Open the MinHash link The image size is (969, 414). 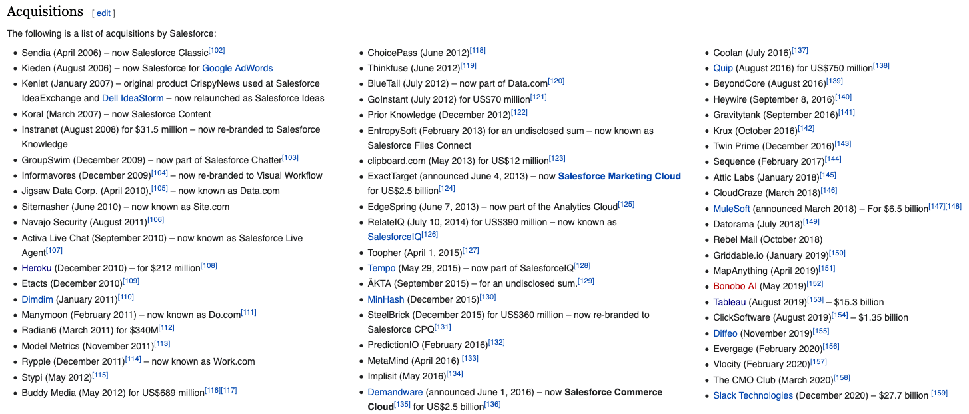386,299
